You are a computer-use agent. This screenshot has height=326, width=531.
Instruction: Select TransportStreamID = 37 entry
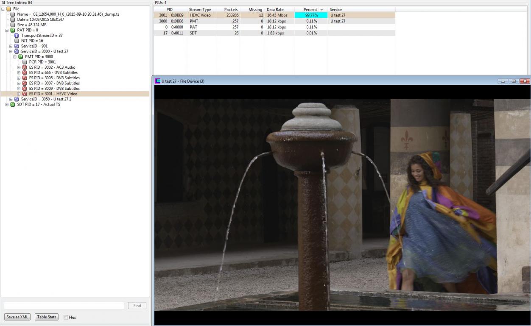coord(42,36)
